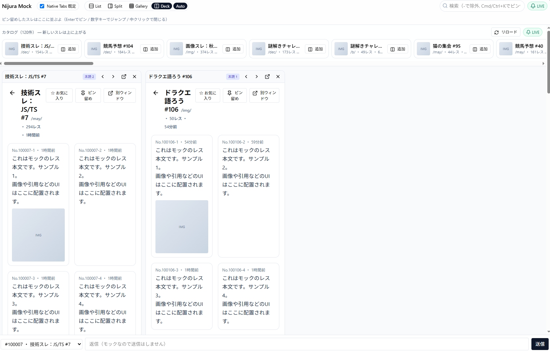Open ドラクエ語ろう #106 column in external window
This screenshot has width=550, height=352.
267,77
